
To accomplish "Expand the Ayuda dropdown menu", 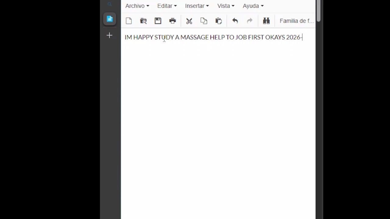I will [x=253, y=6].
